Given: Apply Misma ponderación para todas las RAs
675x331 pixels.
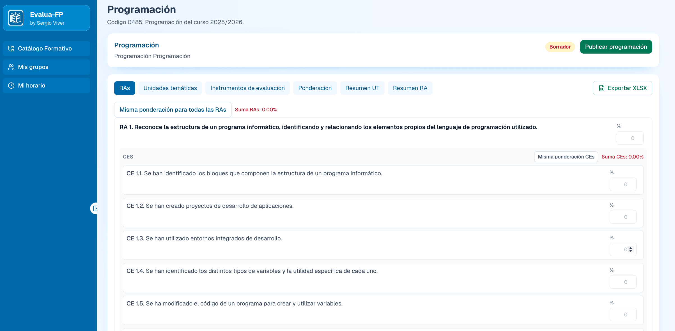Looking at the screenshot, I should pyautogui.click(x=173, y=110).
